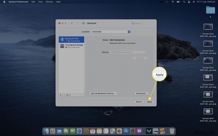218x136 pixels.
Task: Click the battery status icon
Action: 178,2
